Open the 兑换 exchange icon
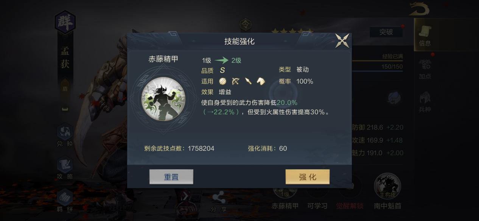The image size is (479, 221). pos(65,135)
